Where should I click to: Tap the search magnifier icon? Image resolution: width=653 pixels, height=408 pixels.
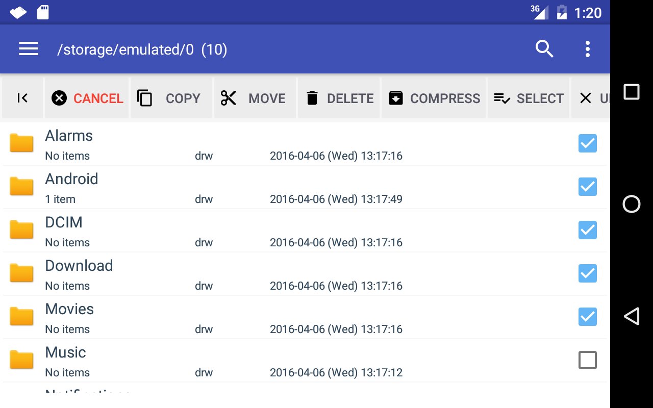pyautogui.click(x=544, y=49)
